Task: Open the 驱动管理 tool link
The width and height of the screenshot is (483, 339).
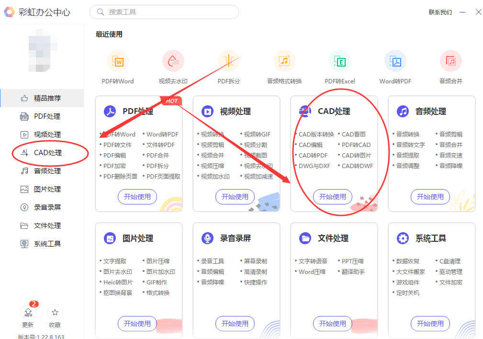Action: coord(450,272)
